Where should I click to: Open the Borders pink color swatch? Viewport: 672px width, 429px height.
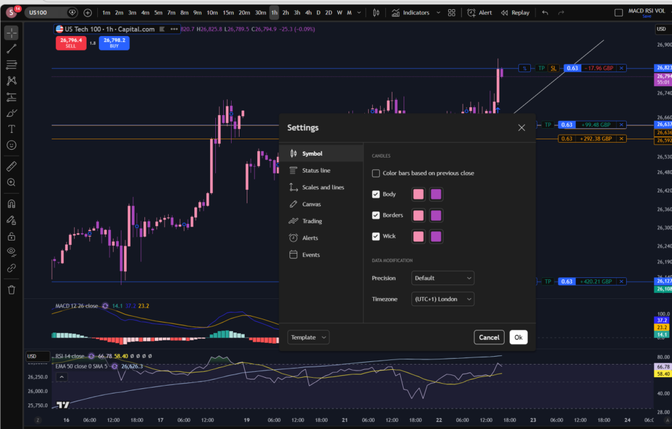click(418, 215)
